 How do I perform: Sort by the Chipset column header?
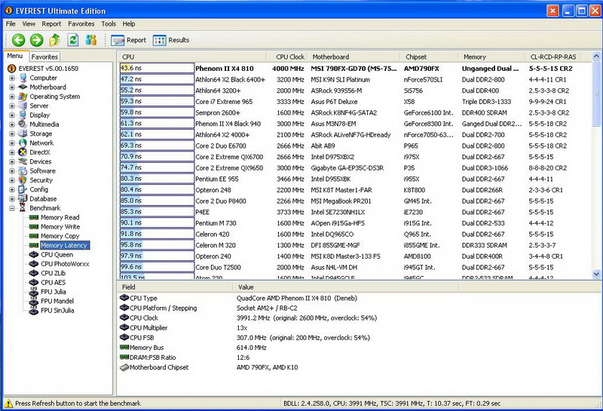click(430, 57)
